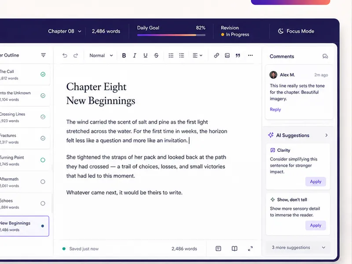Image resolution: width=352 pixels, height=264 pixels.
Task: Open more toolbar options ellipsis
Action: tap(250, 55)
